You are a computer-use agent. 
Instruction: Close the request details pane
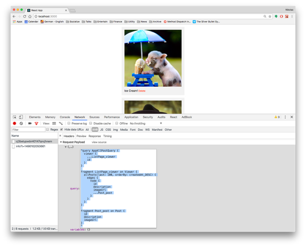point(60,136)
